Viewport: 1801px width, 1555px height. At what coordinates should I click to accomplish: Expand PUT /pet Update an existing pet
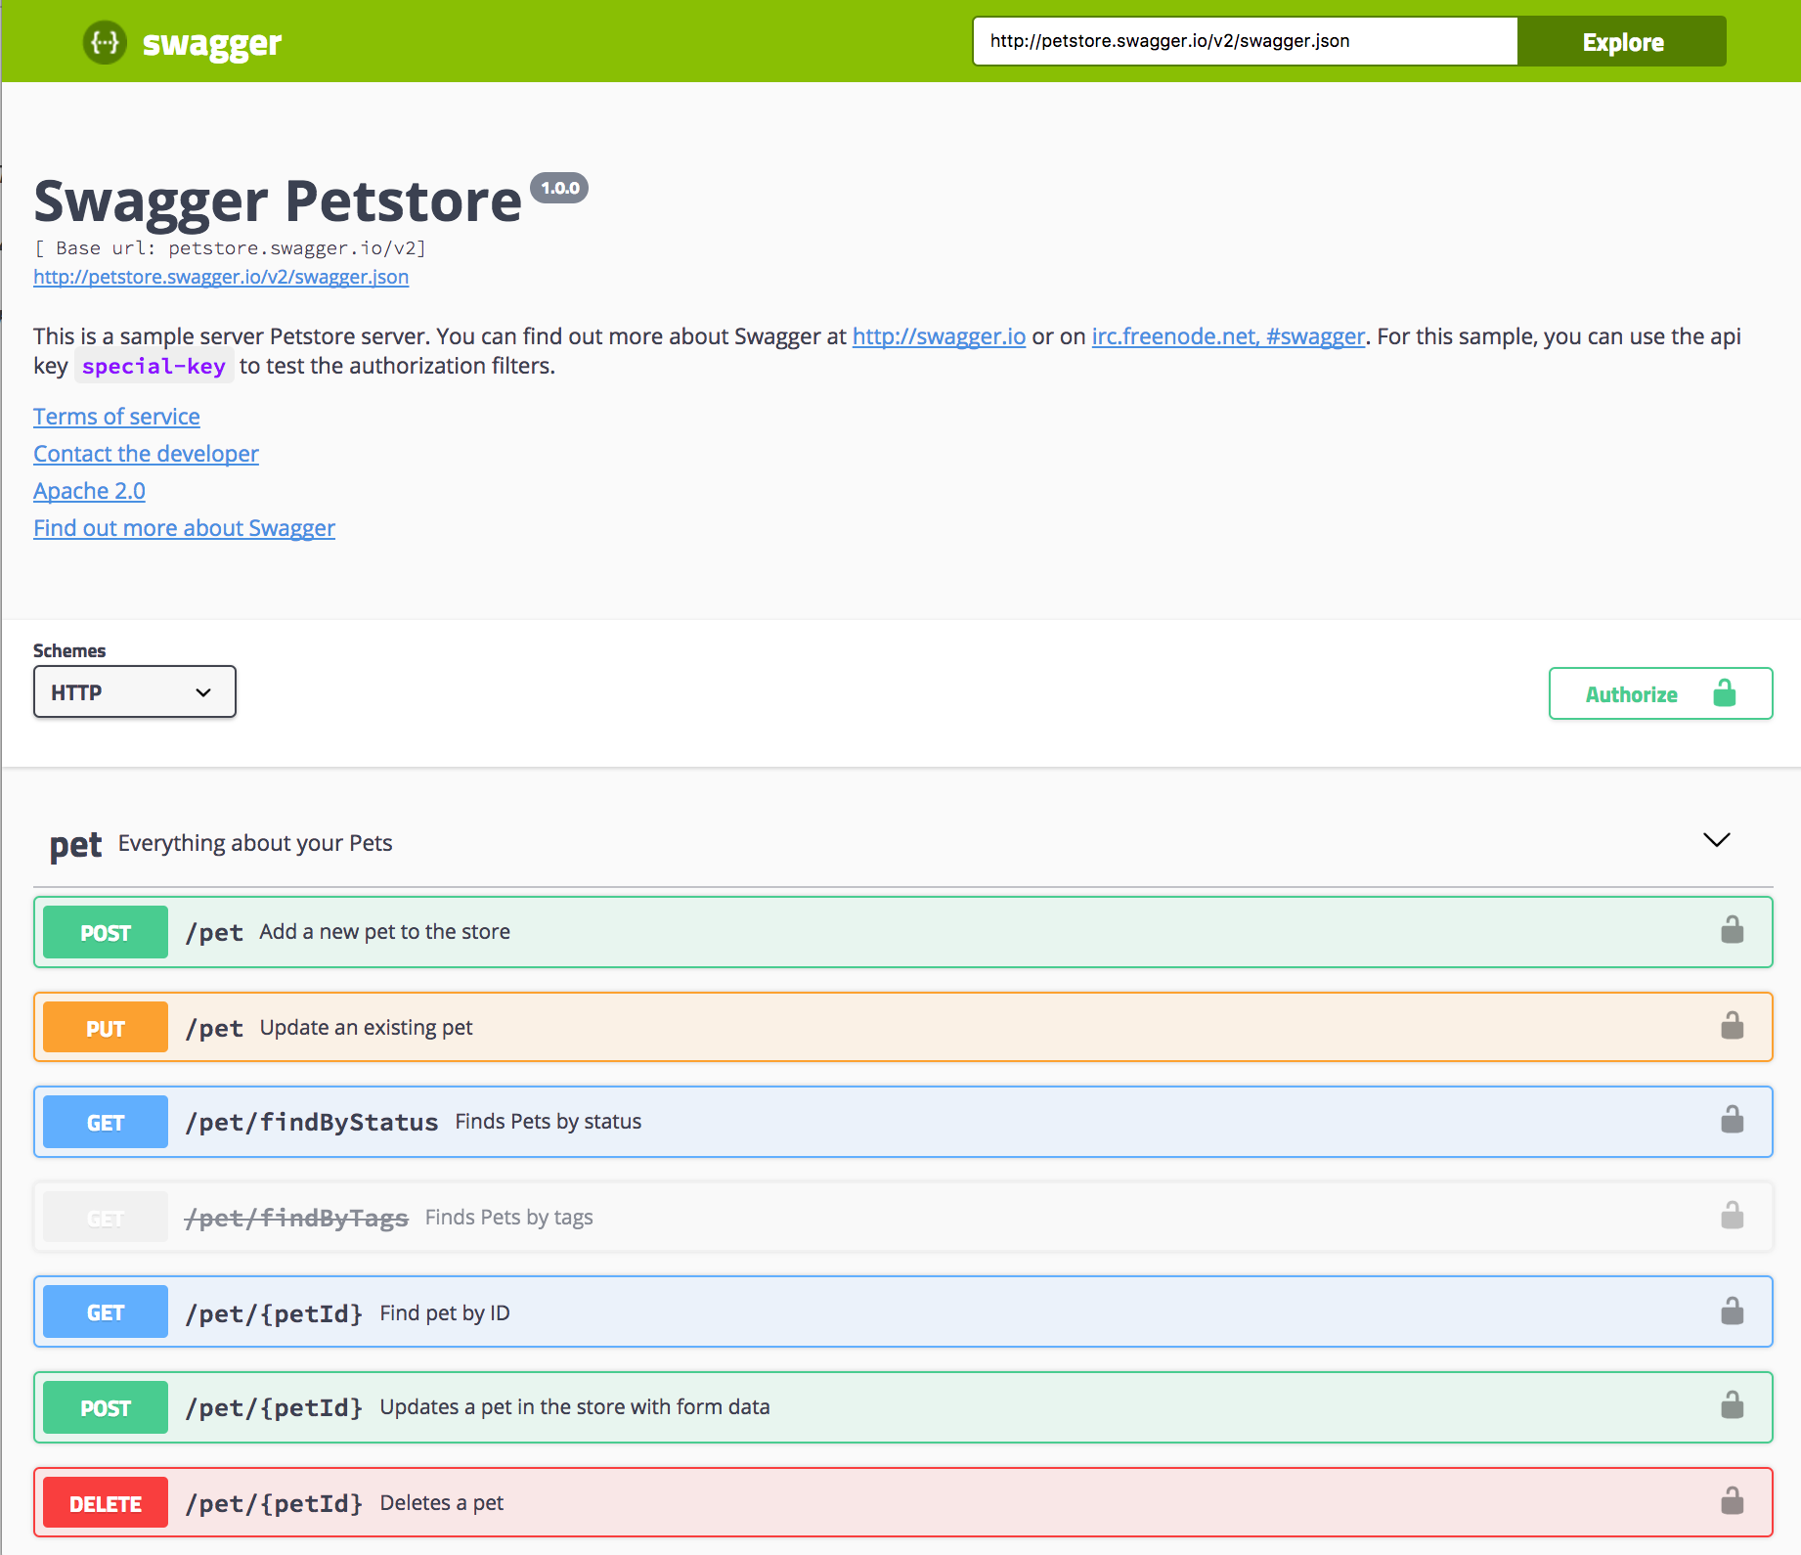(x=902, y=1027)
